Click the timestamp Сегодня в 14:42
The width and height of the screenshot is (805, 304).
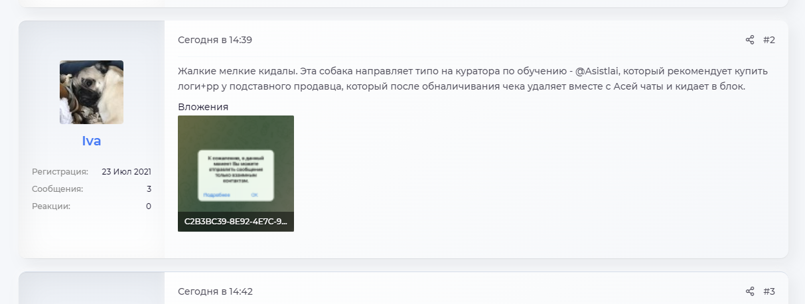tap(215, 291)
